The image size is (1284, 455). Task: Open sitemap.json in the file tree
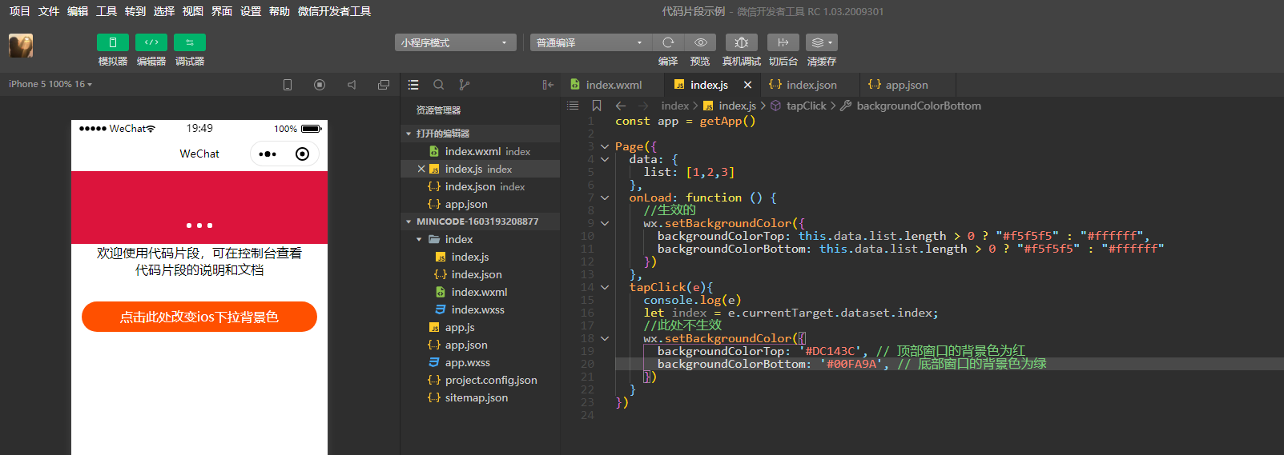[x=481, y=397]
